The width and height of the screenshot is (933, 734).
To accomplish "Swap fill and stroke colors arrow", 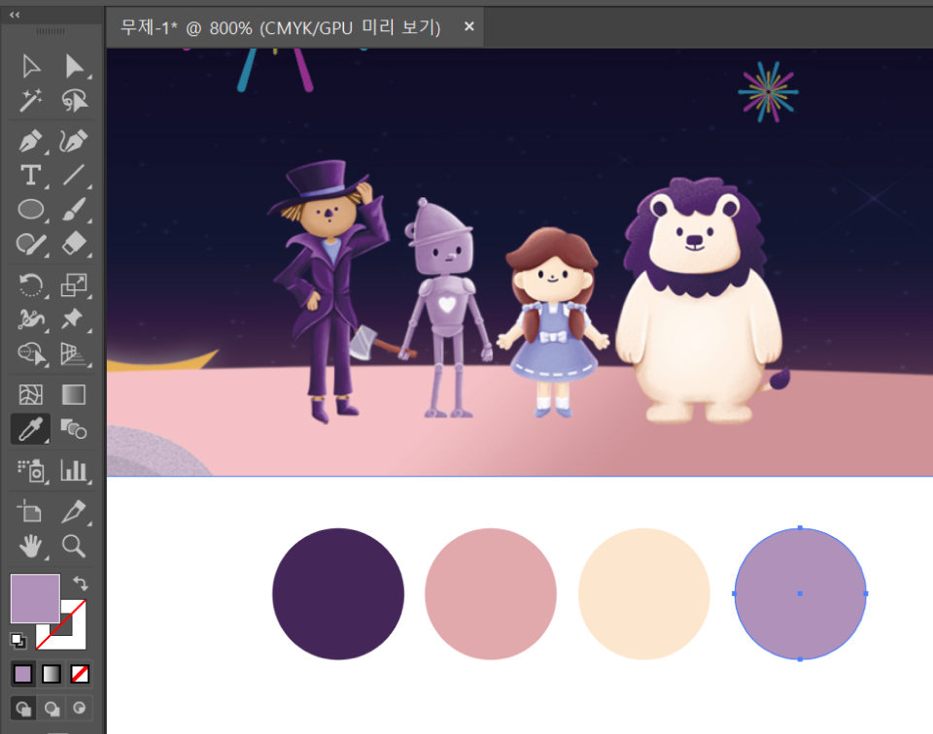I will [81, 584].
